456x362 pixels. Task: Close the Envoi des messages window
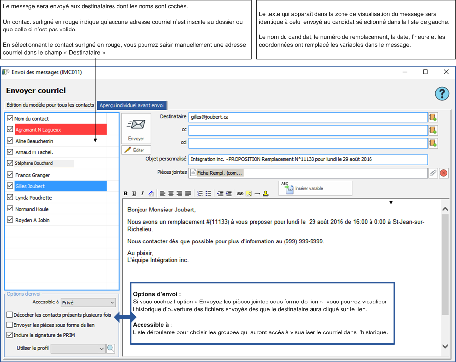(446, 72)
